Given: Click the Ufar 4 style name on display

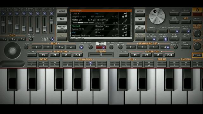Looking at the screenshot, I should 76,13.
